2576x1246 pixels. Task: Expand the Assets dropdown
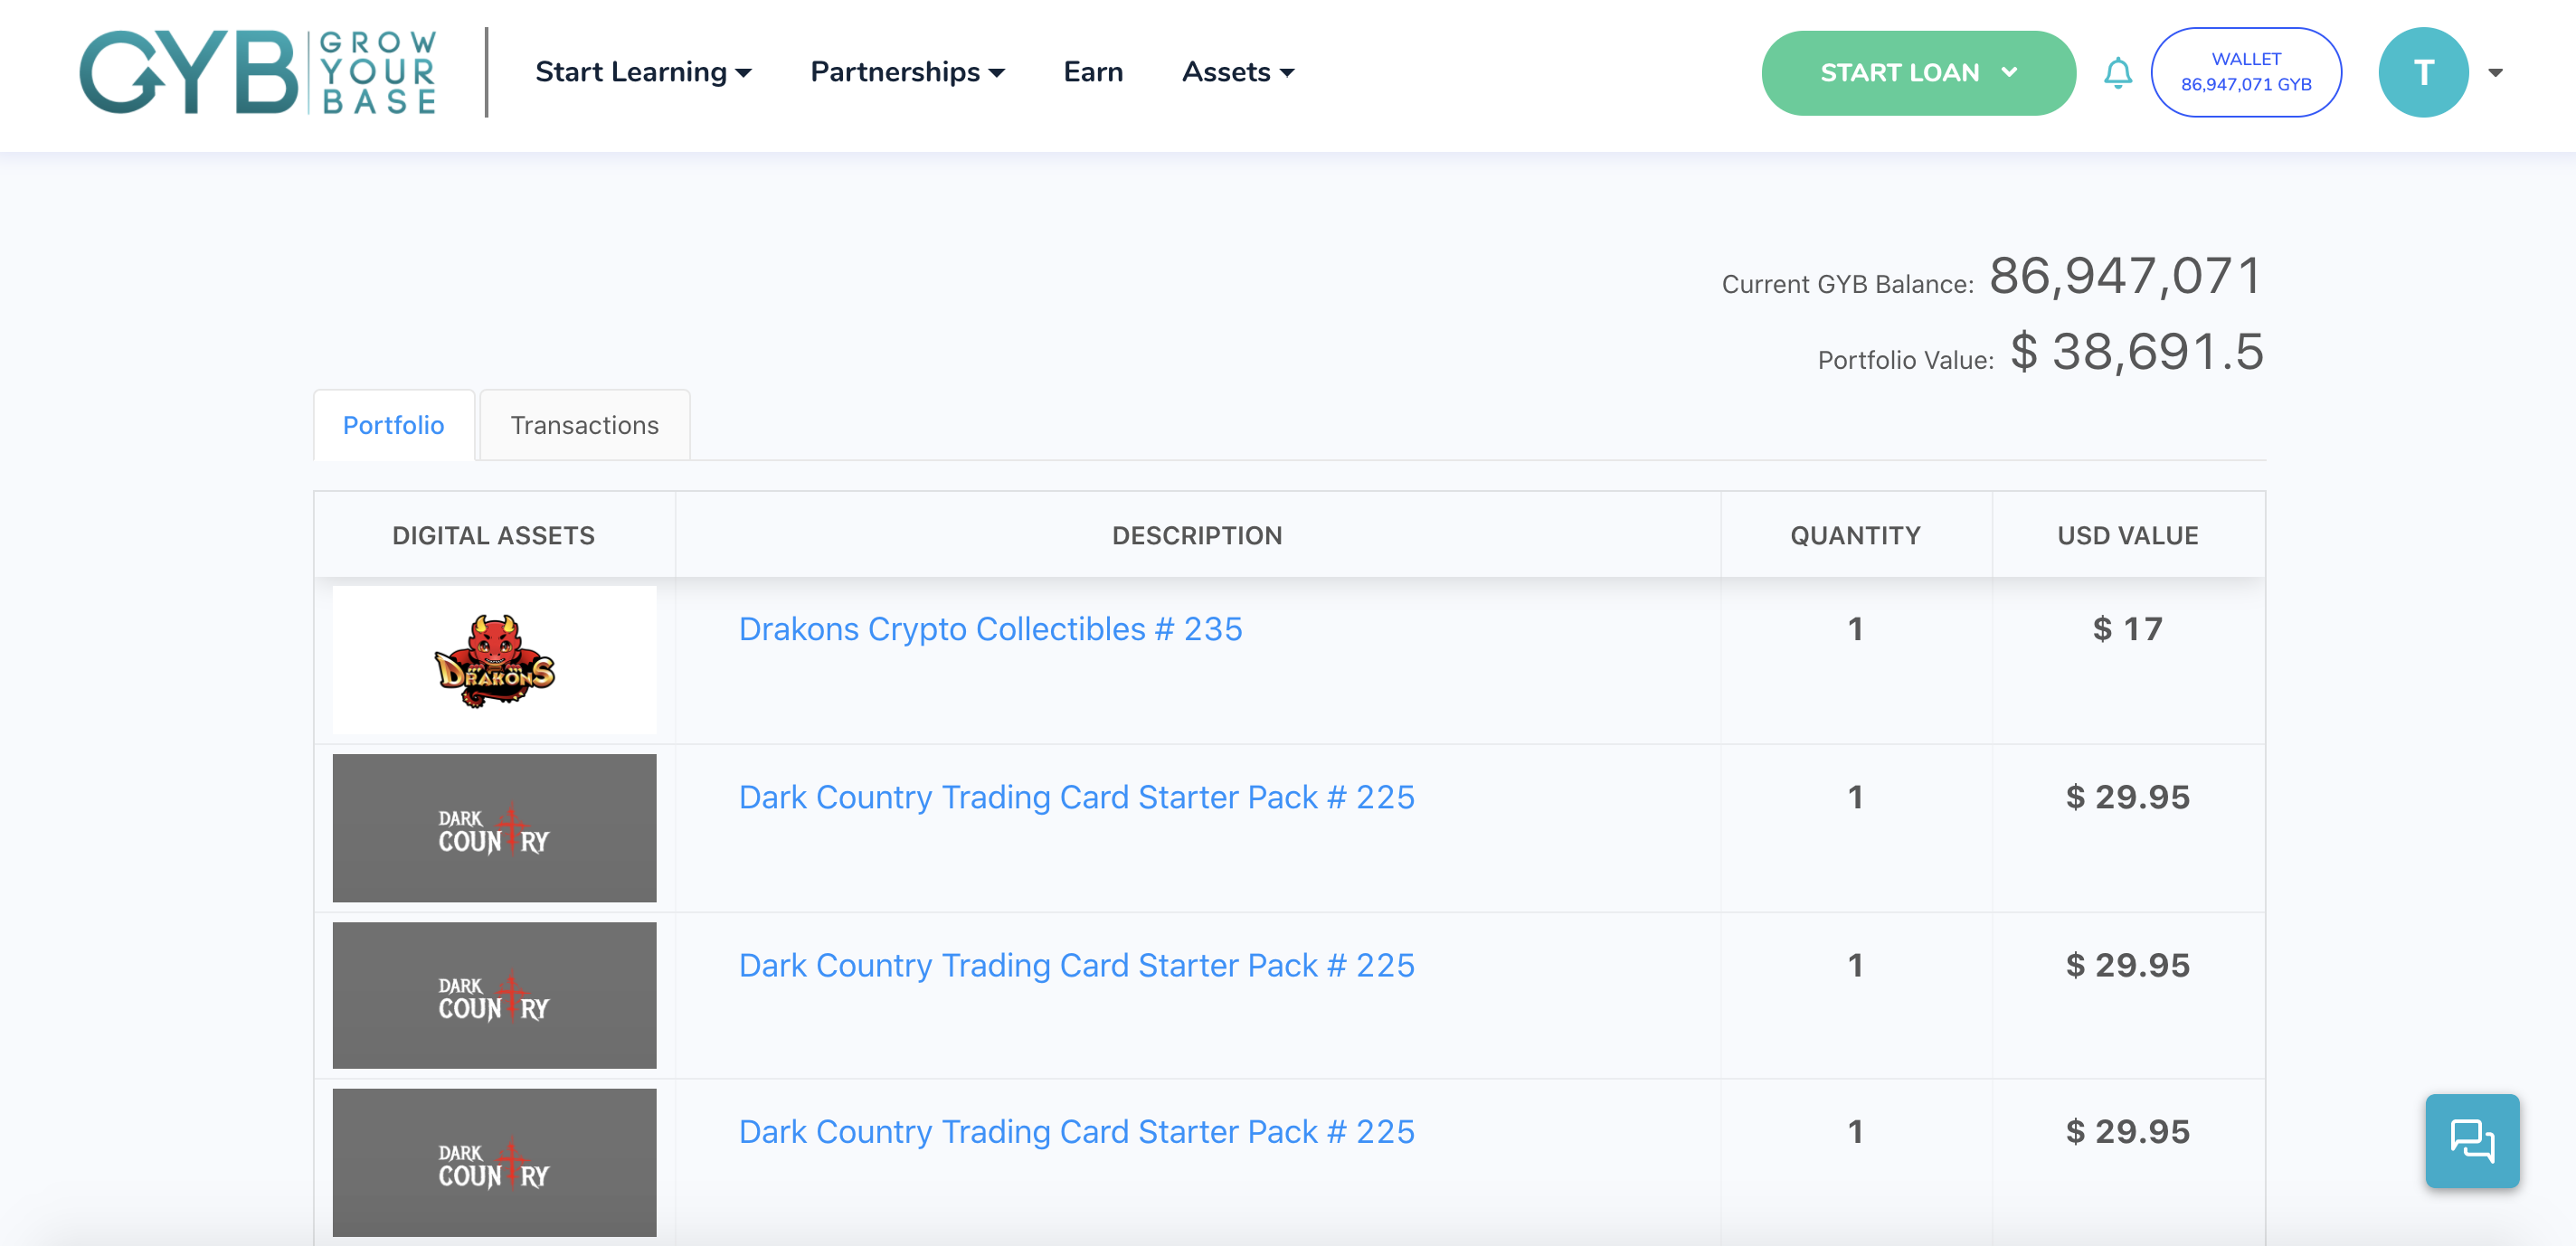tap(1237, 71)
